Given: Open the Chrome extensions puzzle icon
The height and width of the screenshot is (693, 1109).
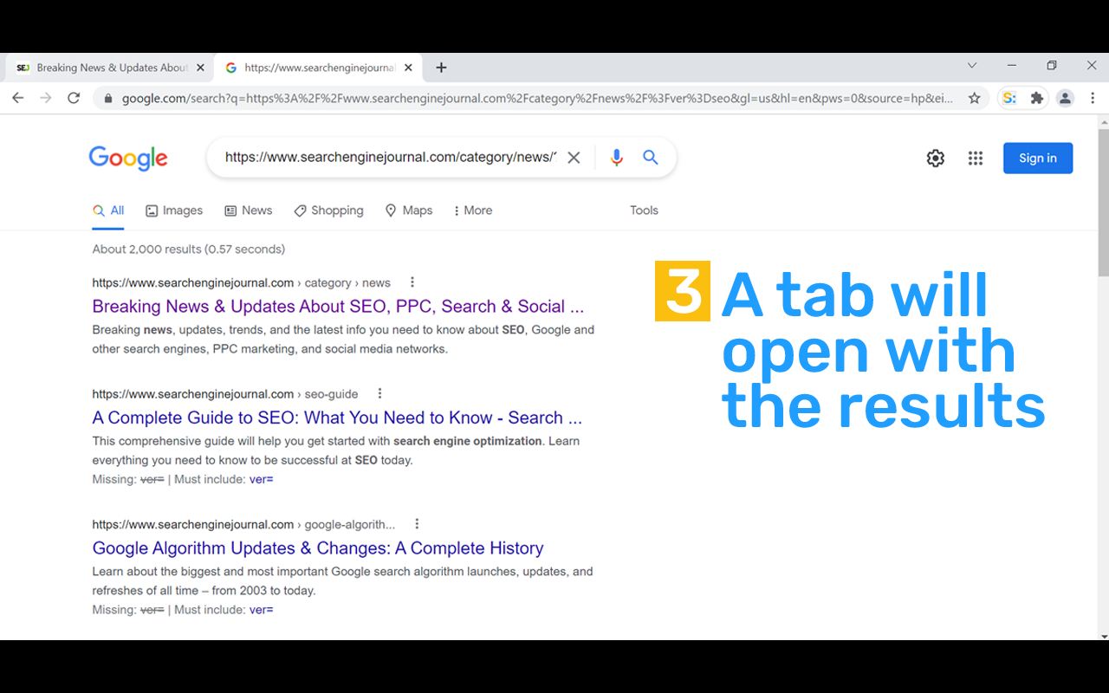Looking at the screenshot, I should click(x=1036, y=98).
